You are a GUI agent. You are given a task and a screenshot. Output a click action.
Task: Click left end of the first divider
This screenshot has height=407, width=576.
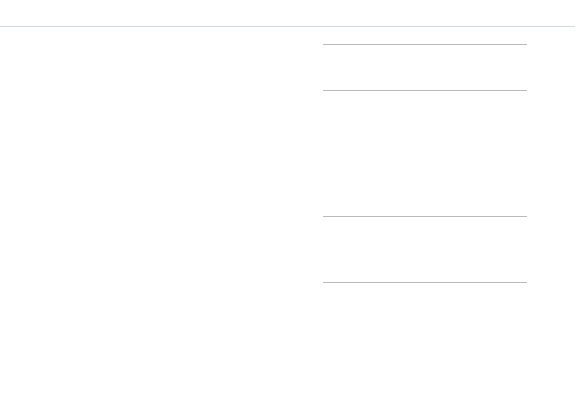325,44
